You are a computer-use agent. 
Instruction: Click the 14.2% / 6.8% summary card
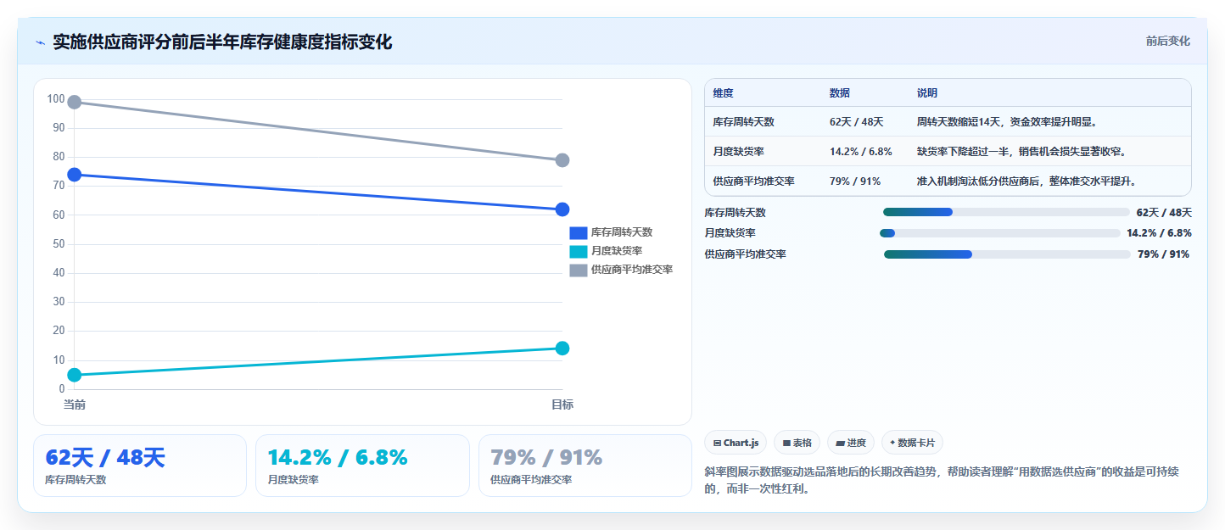pos(362,466)
